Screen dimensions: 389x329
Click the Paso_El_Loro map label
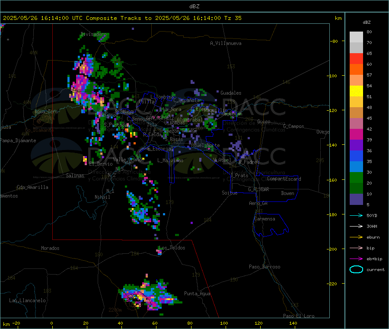[299, 316]
